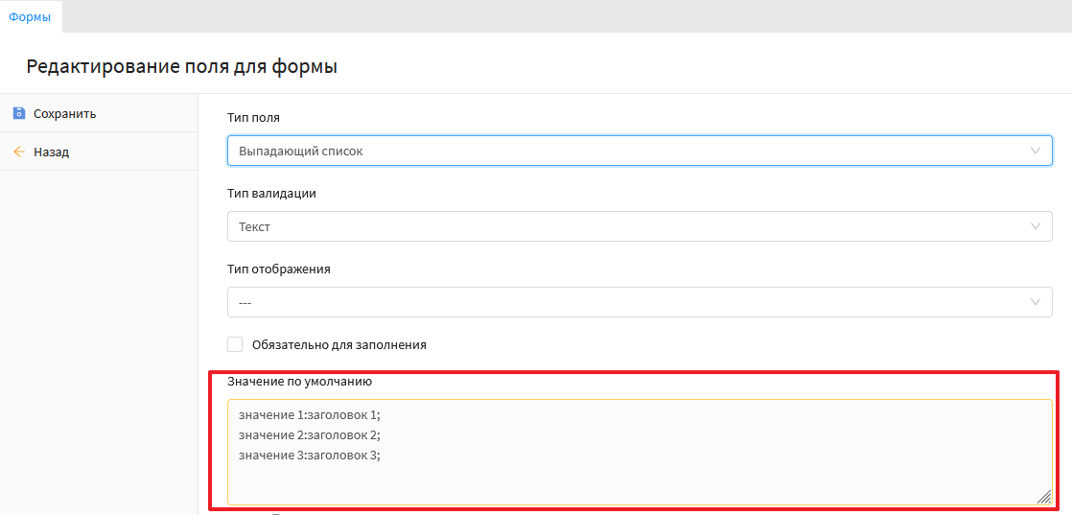Click the floppy disk Save icon
The image size is (1072, 515).
[18, 113]
